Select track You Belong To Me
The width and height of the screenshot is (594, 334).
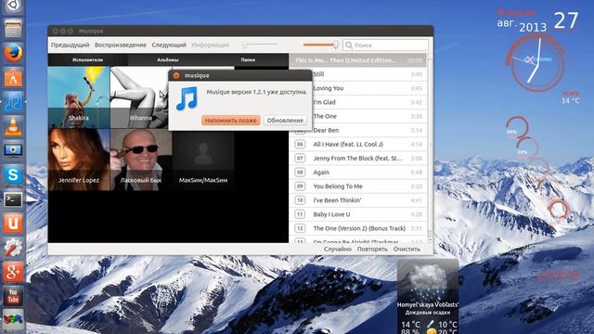(358, 186)
